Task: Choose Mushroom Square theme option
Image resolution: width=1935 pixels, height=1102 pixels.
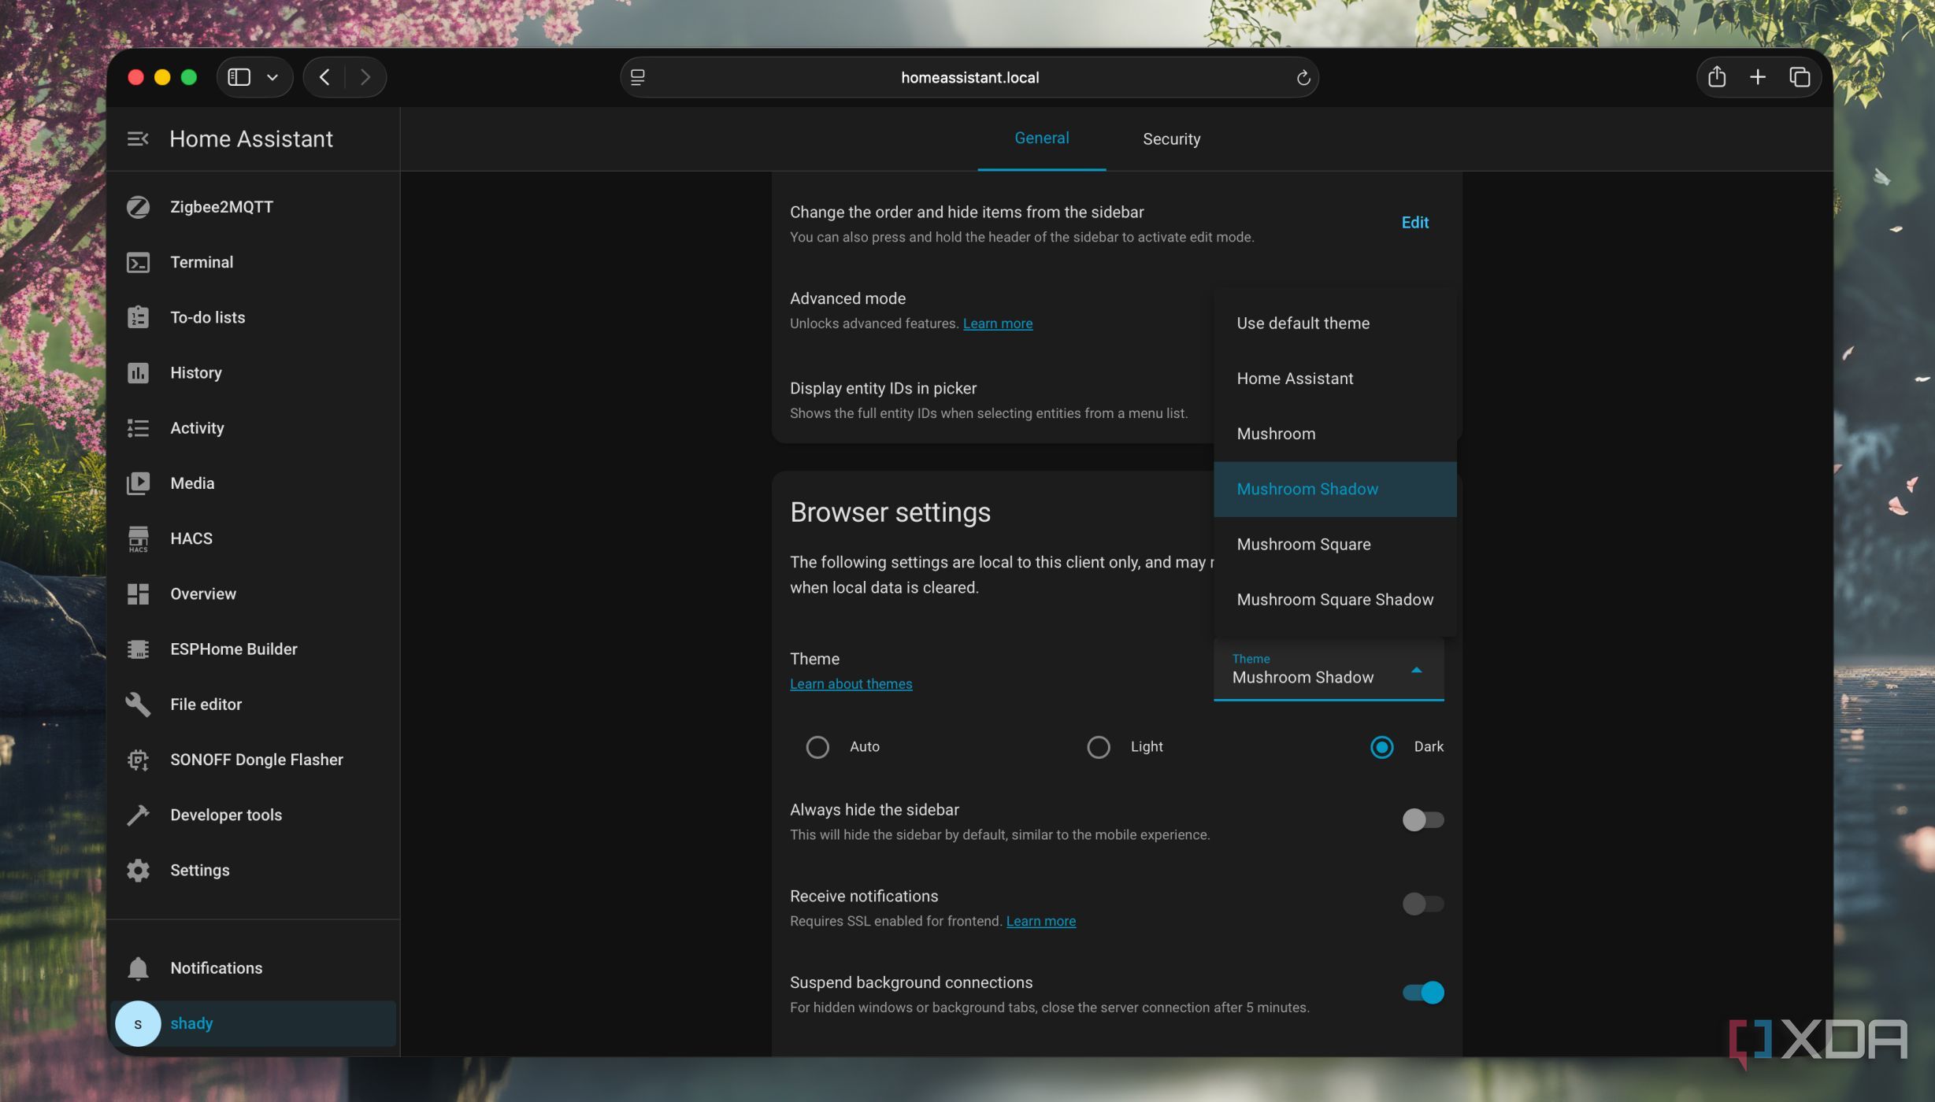Action: tap(1335, 545)
